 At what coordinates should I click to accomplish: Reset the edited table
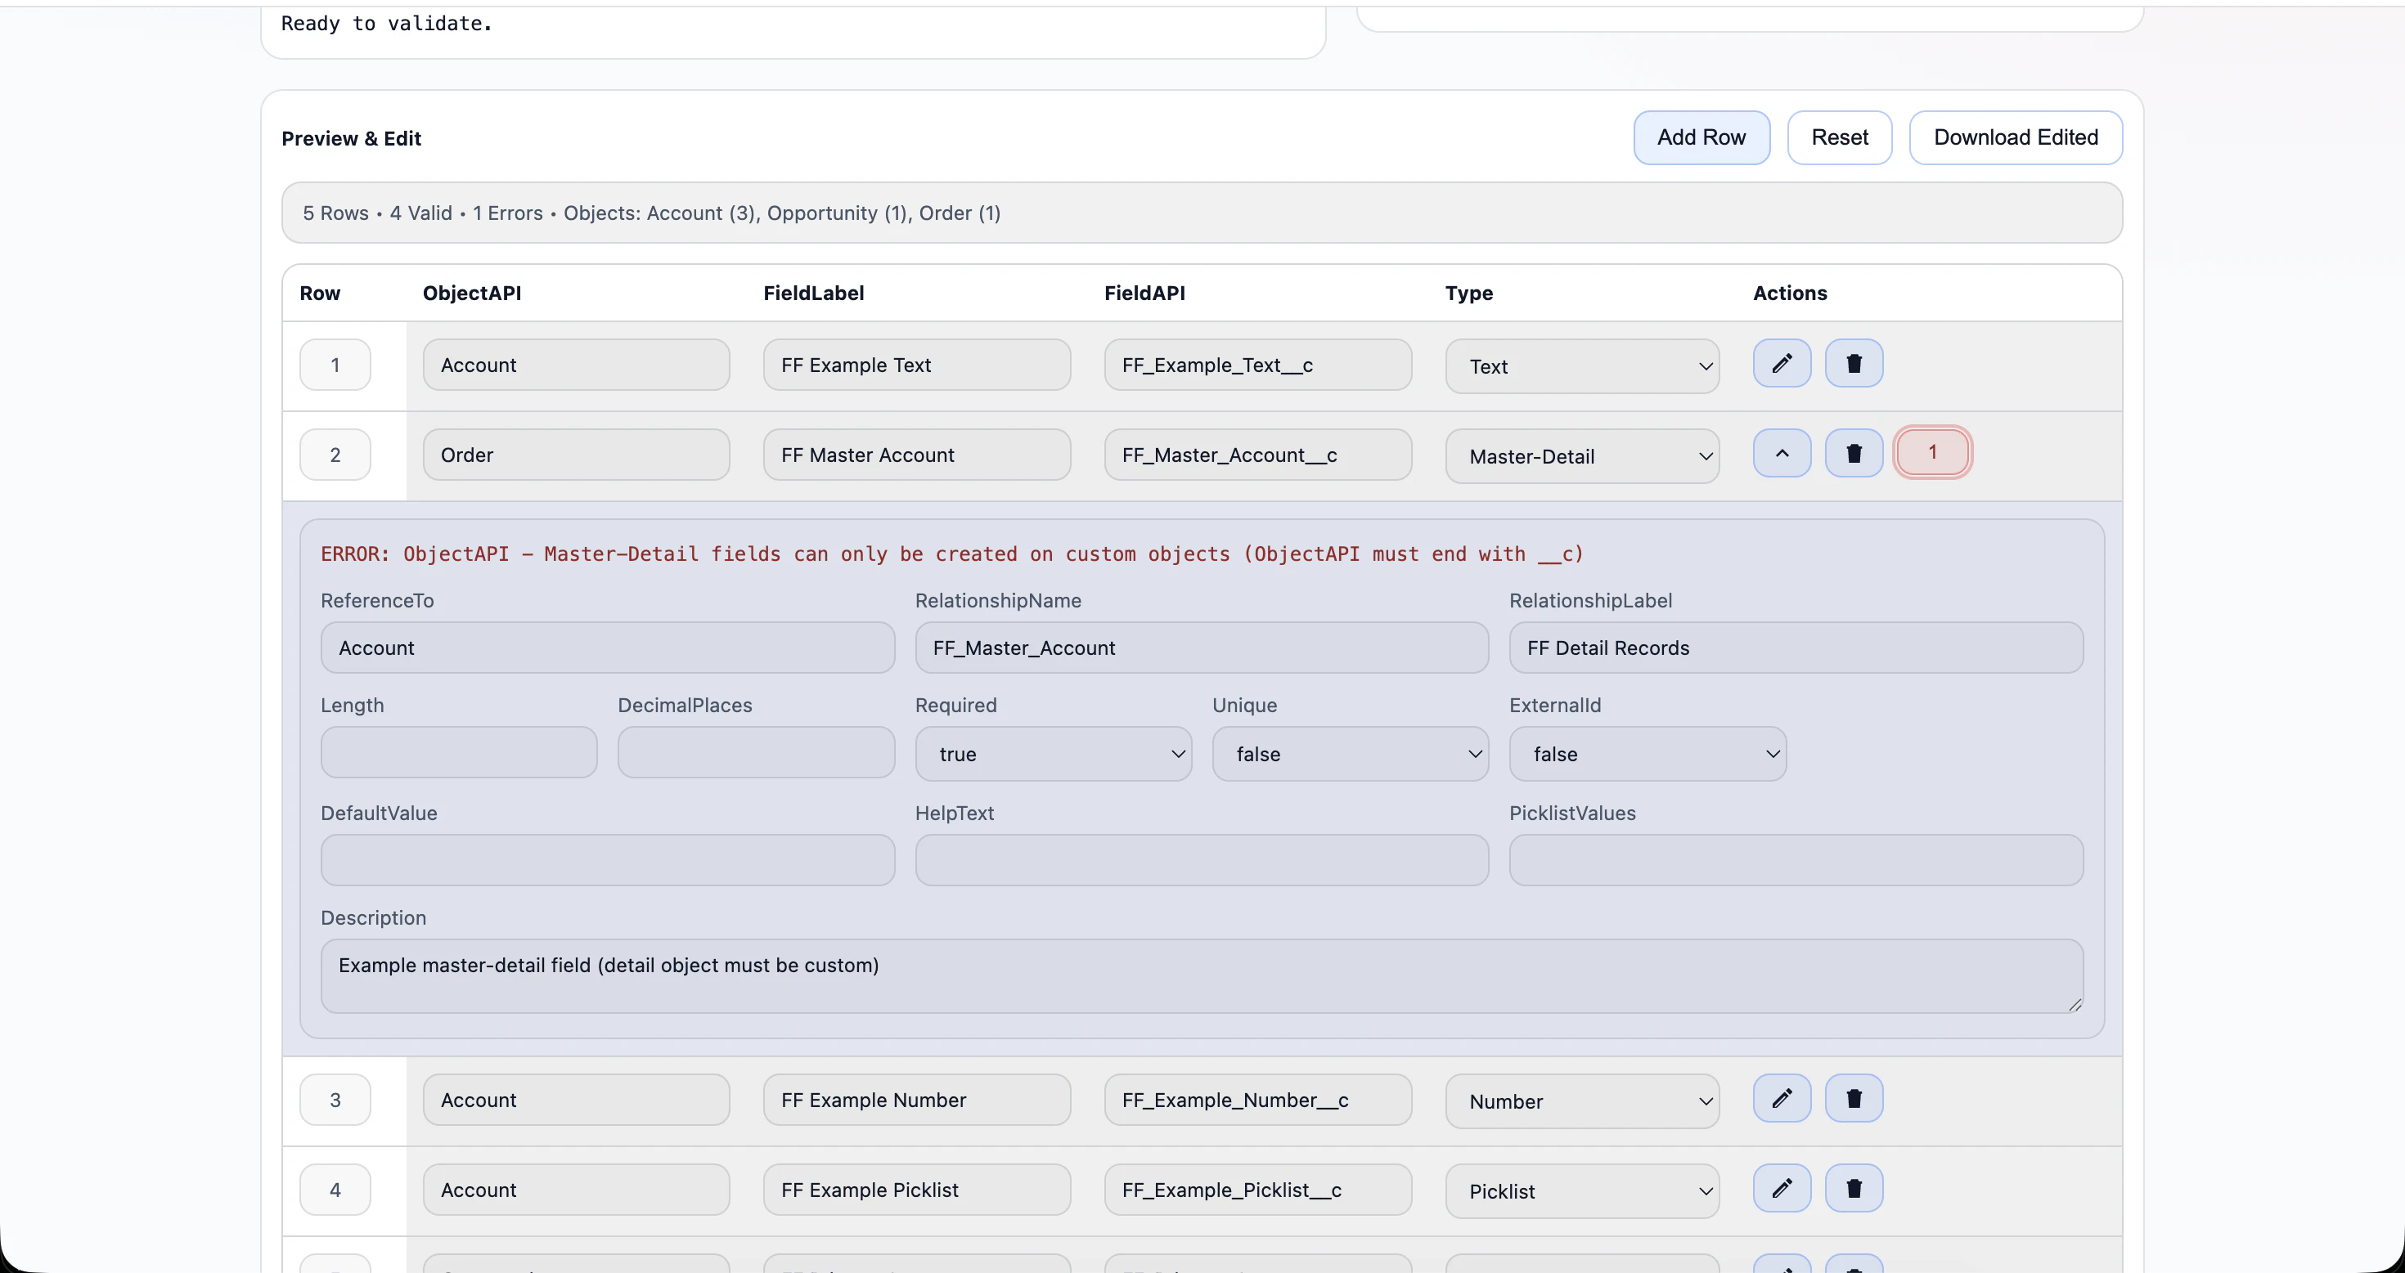click(1839, 137)
